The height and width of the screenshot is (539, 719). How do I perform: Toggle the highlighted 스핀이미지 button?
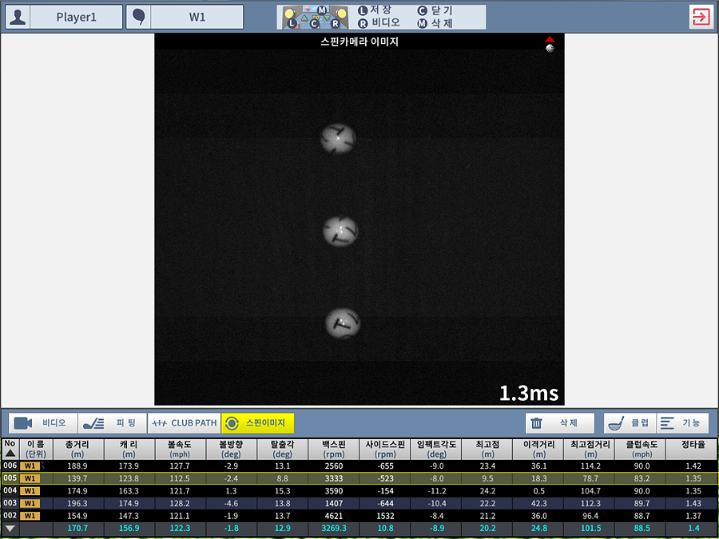click(x=257, y=423)
